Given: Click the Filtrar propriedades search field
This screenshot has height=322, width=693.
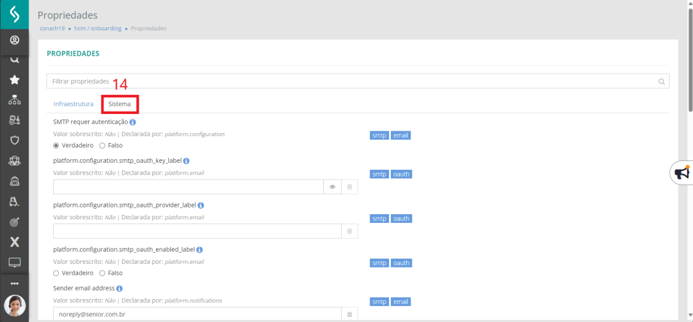Looking at the screenshot, I should point(357,81).
